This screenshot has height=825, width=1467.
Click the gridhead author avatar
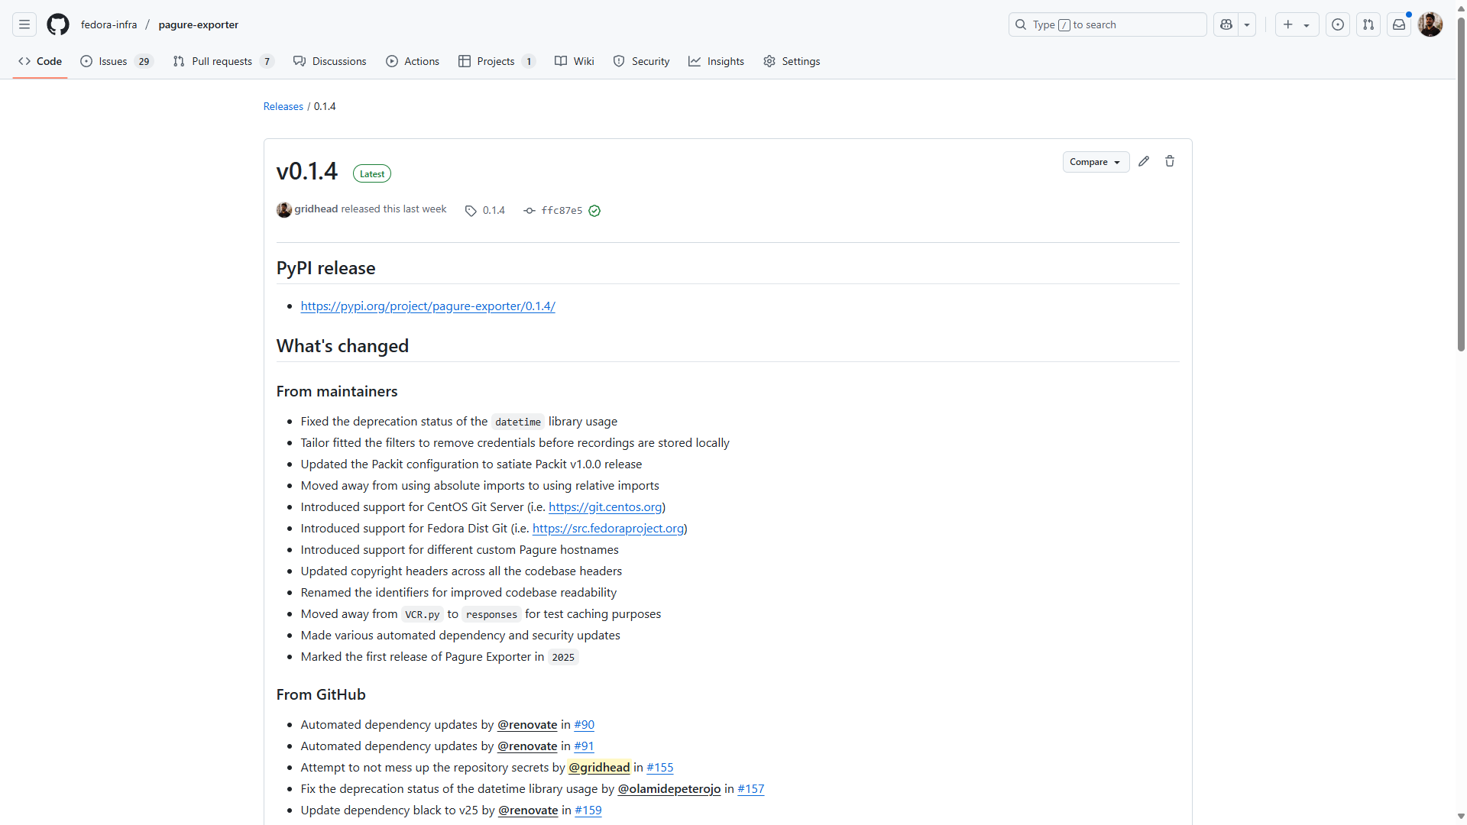click(x=284, y=210)
